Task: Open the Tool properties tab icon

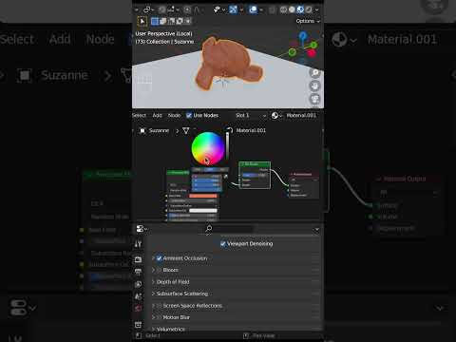Action: (x=138, y=243)
